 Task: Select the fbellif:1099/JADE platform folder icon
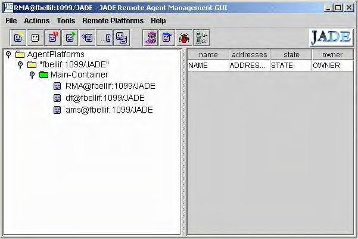coord(32,64)
